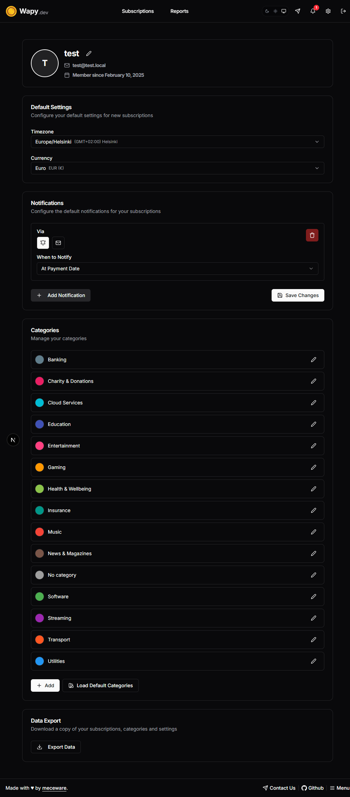Edit the user name pencil icon
Image resolution: width=350 pixels, height=797 pixels.
tap(89, 54)
